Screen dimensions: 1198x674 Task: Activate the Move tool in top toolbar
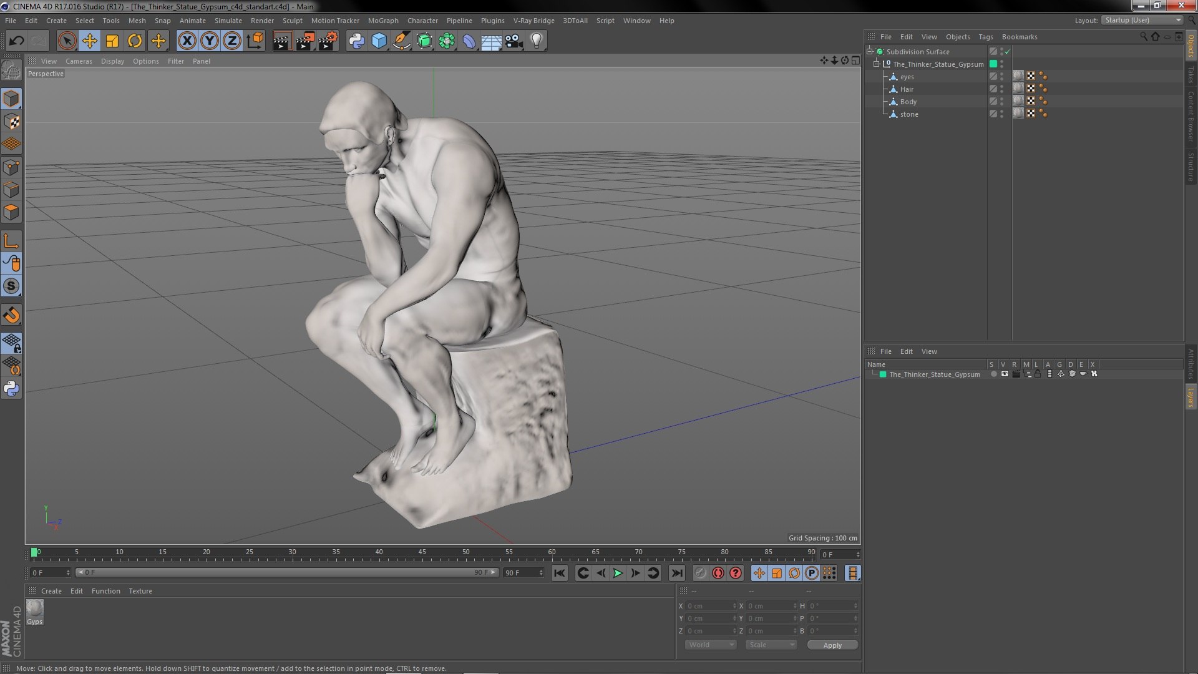(89, 41)
